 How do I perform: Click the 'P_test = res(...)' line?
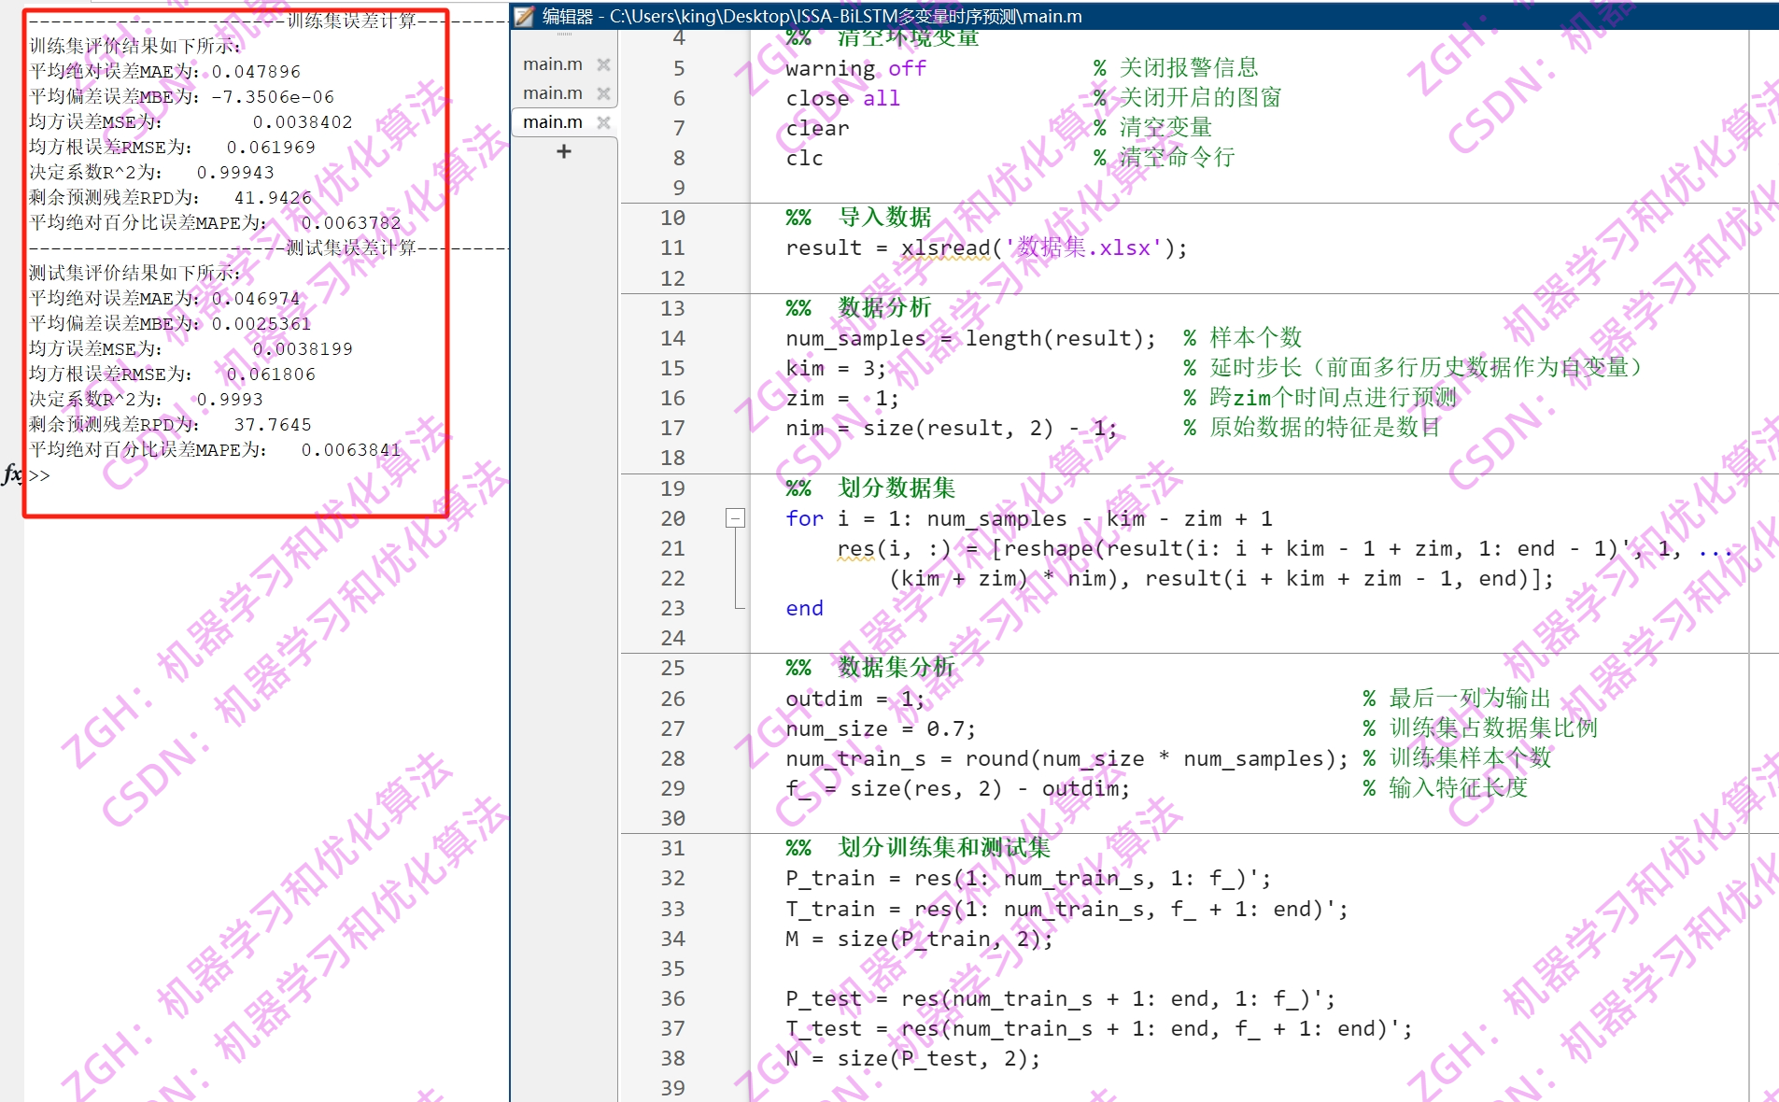(x=1060, y=998)
